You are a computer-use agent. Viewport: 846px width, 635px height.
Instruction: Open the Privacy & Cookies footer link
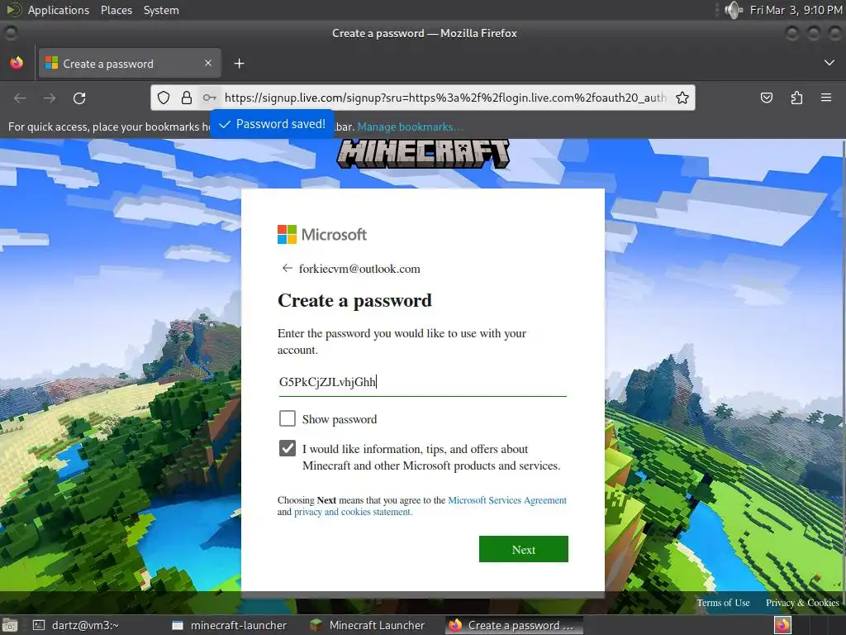click(802, 603)
